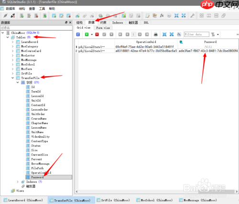
Task: Float the database panel with undock icon
Action: [66, 23]
